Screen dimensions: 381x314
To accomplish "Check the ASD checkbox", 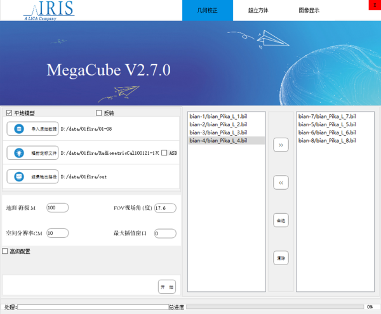I will tap(164, 153).
